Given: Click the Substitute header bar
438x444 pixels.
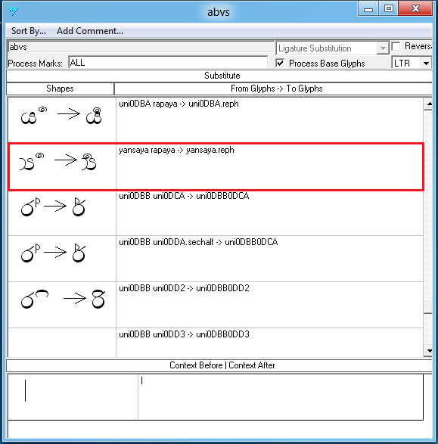Looking at the screenshot, I should [219, 76].
